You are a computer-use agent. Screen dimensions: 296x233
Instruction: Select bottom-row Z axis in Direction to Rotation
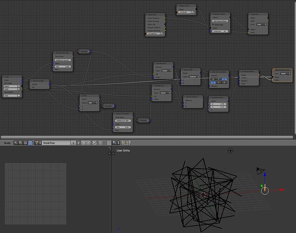coord(224,82)
